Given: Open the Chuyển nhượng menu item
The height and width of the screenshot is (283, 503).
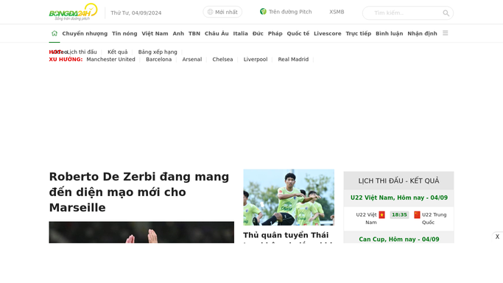Looking at the screenshot, I should click(x=85, y=33).
